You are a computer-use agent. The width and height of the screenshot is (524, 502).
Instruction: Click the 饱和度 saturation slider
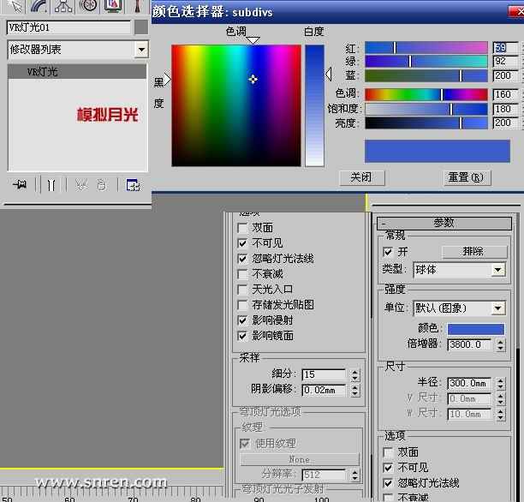(x=426, y=109)
